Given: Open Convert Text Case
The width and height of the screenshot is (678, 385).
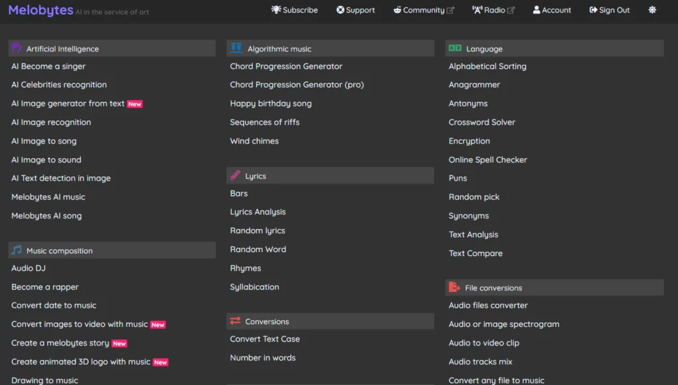Looking at the screenshot, I should [265, 339].
